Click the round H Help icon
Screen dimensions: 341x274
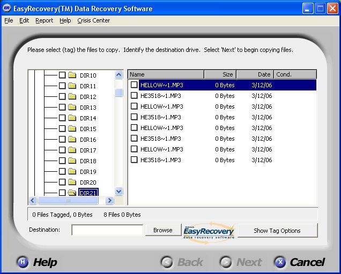(x=23, y=262)
